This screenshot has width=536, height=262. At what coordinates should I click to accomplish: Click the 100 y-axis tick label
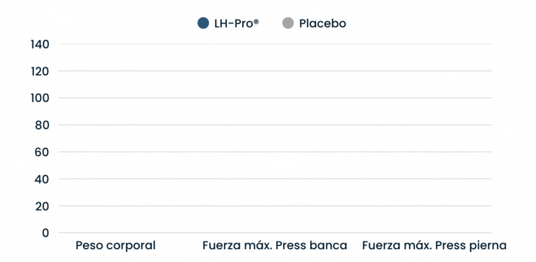click(39, 98)
